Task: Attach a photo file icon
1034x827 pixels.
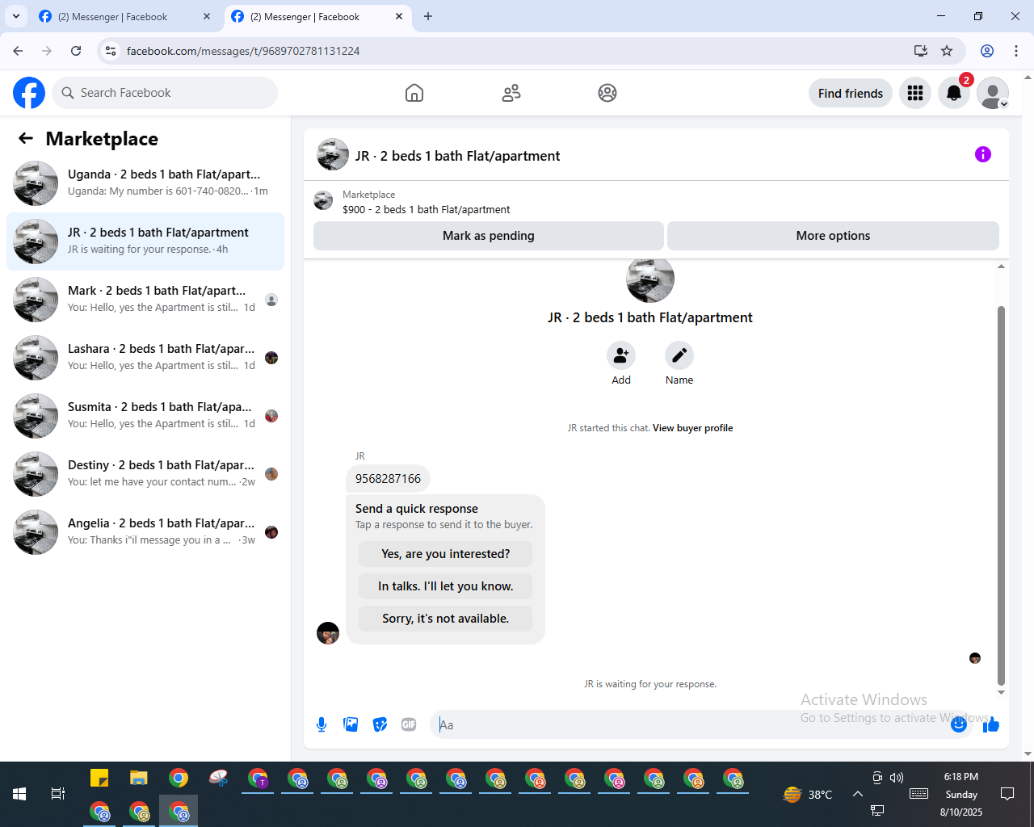Action: click(351, 724)
